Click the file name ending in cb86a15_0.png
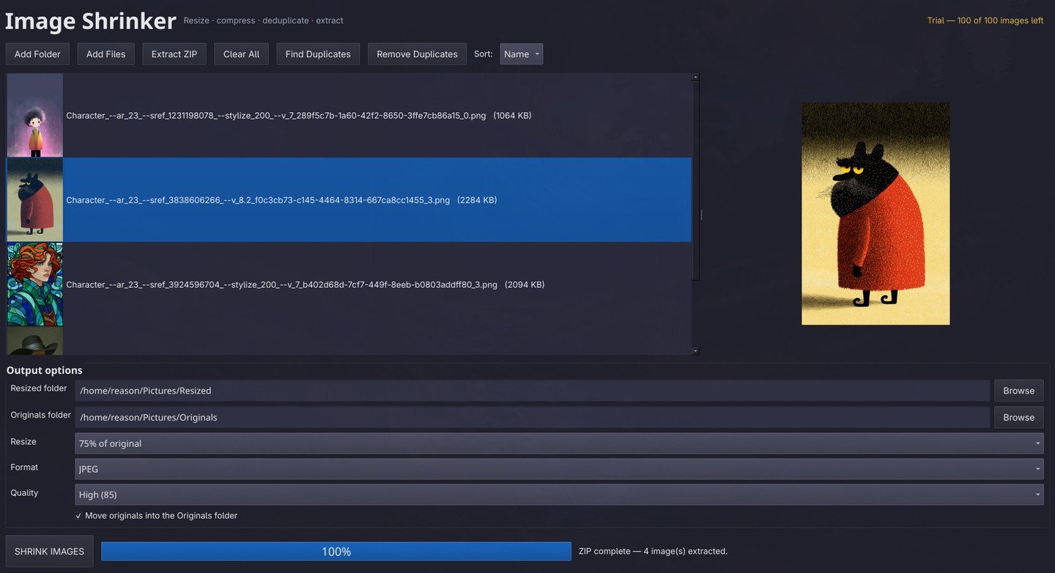This screenshot has height=573, width=1055. coord(276,116)
